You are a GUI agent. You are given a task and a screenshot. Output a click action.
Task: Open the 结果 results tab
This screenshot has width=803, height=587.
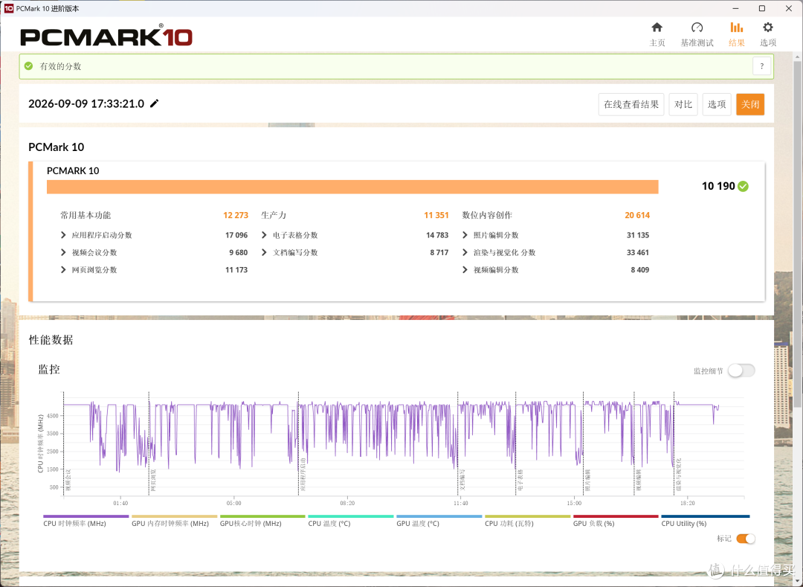(736, 34)
